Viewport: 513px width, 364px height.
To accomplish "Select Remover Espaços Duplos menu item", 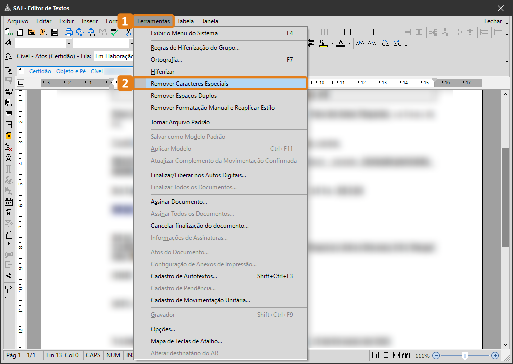I will (220, 96).
